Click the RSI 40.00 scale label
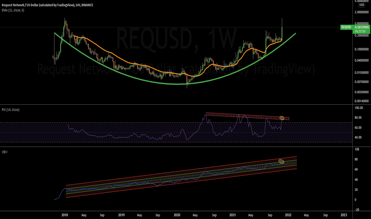The image size is (371, 219). pos(358,137)
